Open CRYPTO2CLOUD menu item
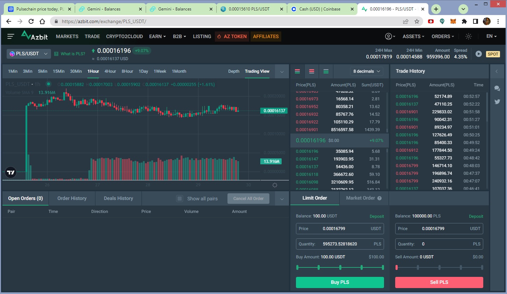This screenshot has width=507, height=294. 124,36
